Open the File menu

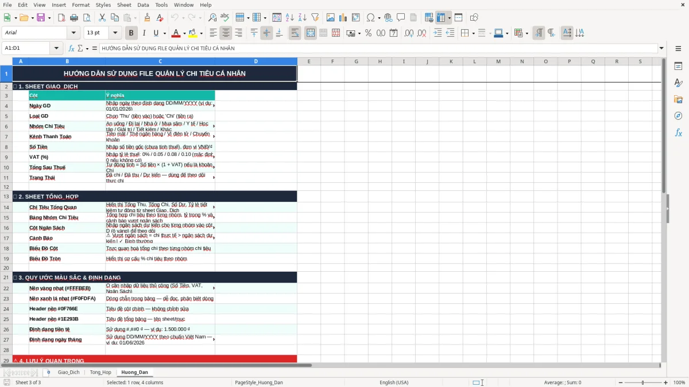[x=7, y=5]
